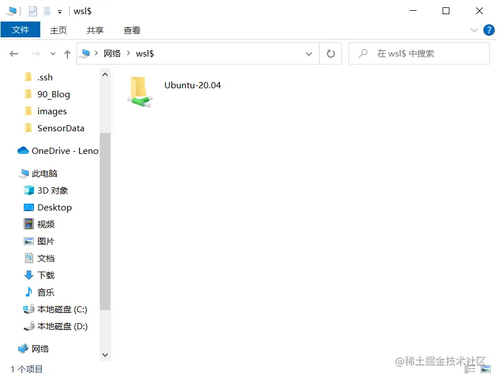Click the 1 个项目 status text
497x378 pixels.
pyautogui.click(x=27, y=369)
